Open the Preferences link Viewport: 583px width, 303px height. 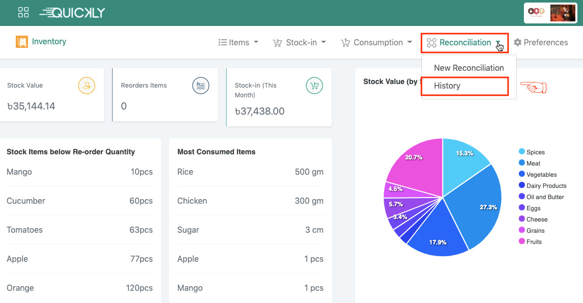545,43
